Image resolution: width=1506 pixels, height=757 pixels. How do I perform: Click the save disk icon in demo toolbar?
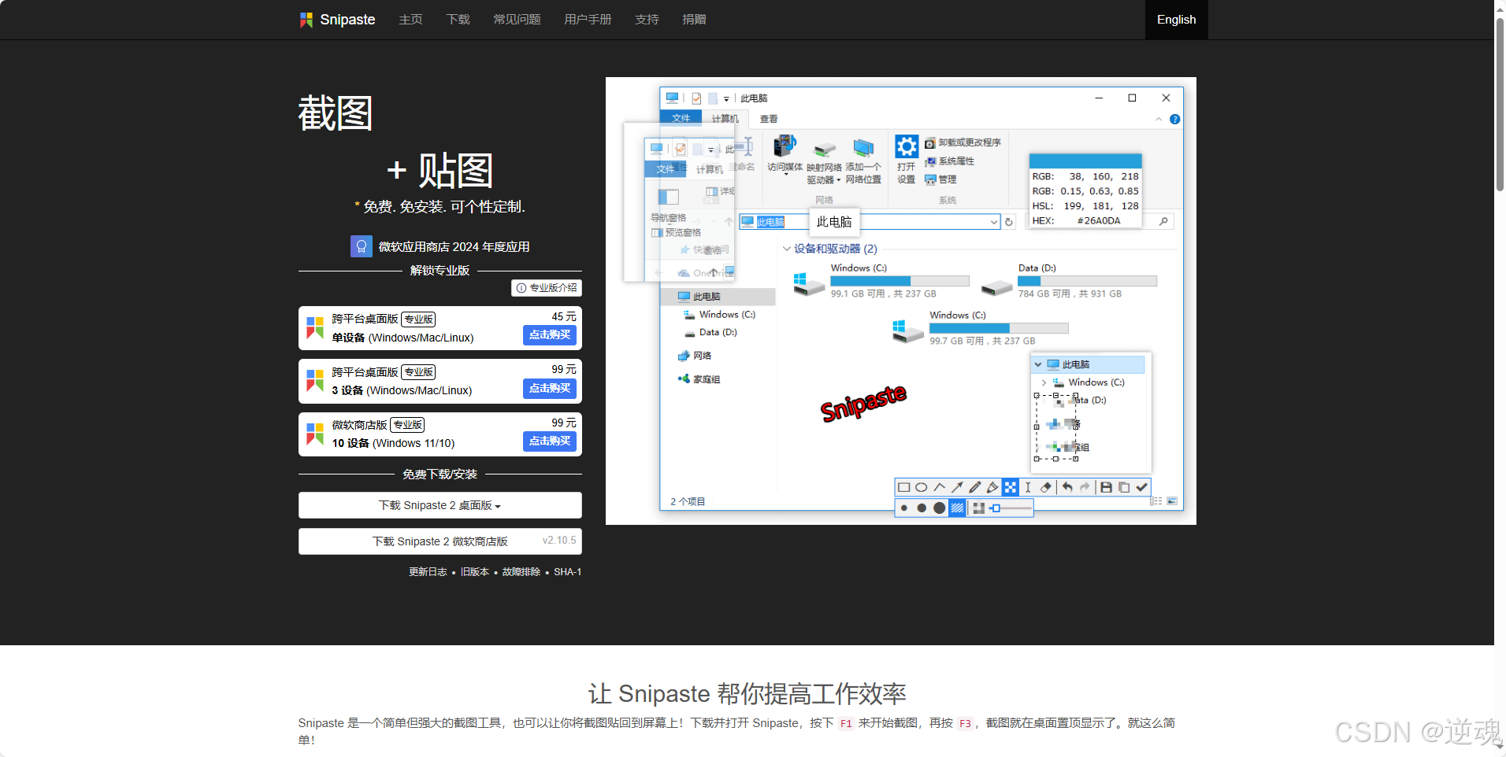pyautogui.click(x=1106, y=487)
